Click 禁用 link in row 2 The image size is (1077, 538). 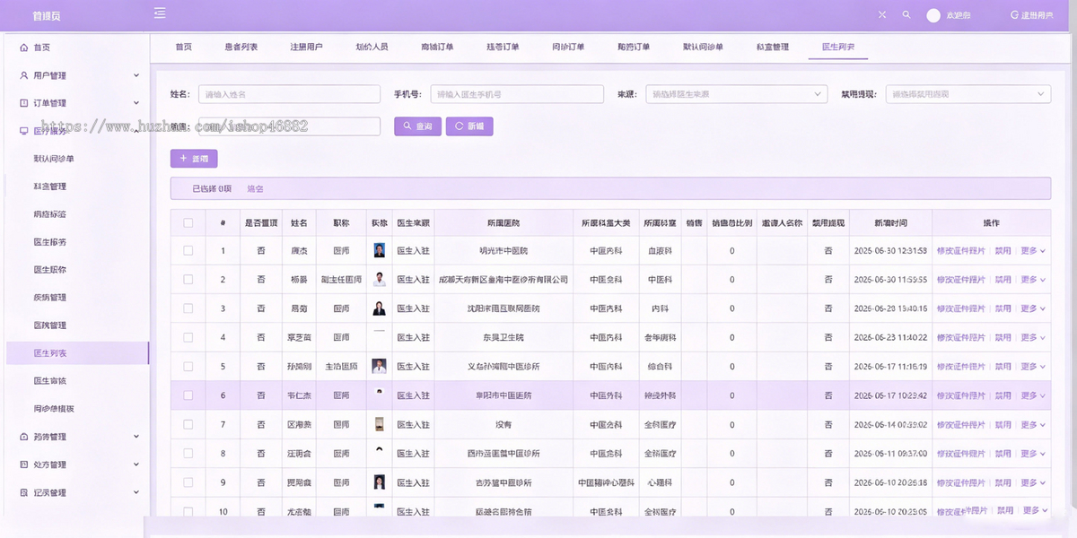pyautogui.click(x=1003, y=280)
